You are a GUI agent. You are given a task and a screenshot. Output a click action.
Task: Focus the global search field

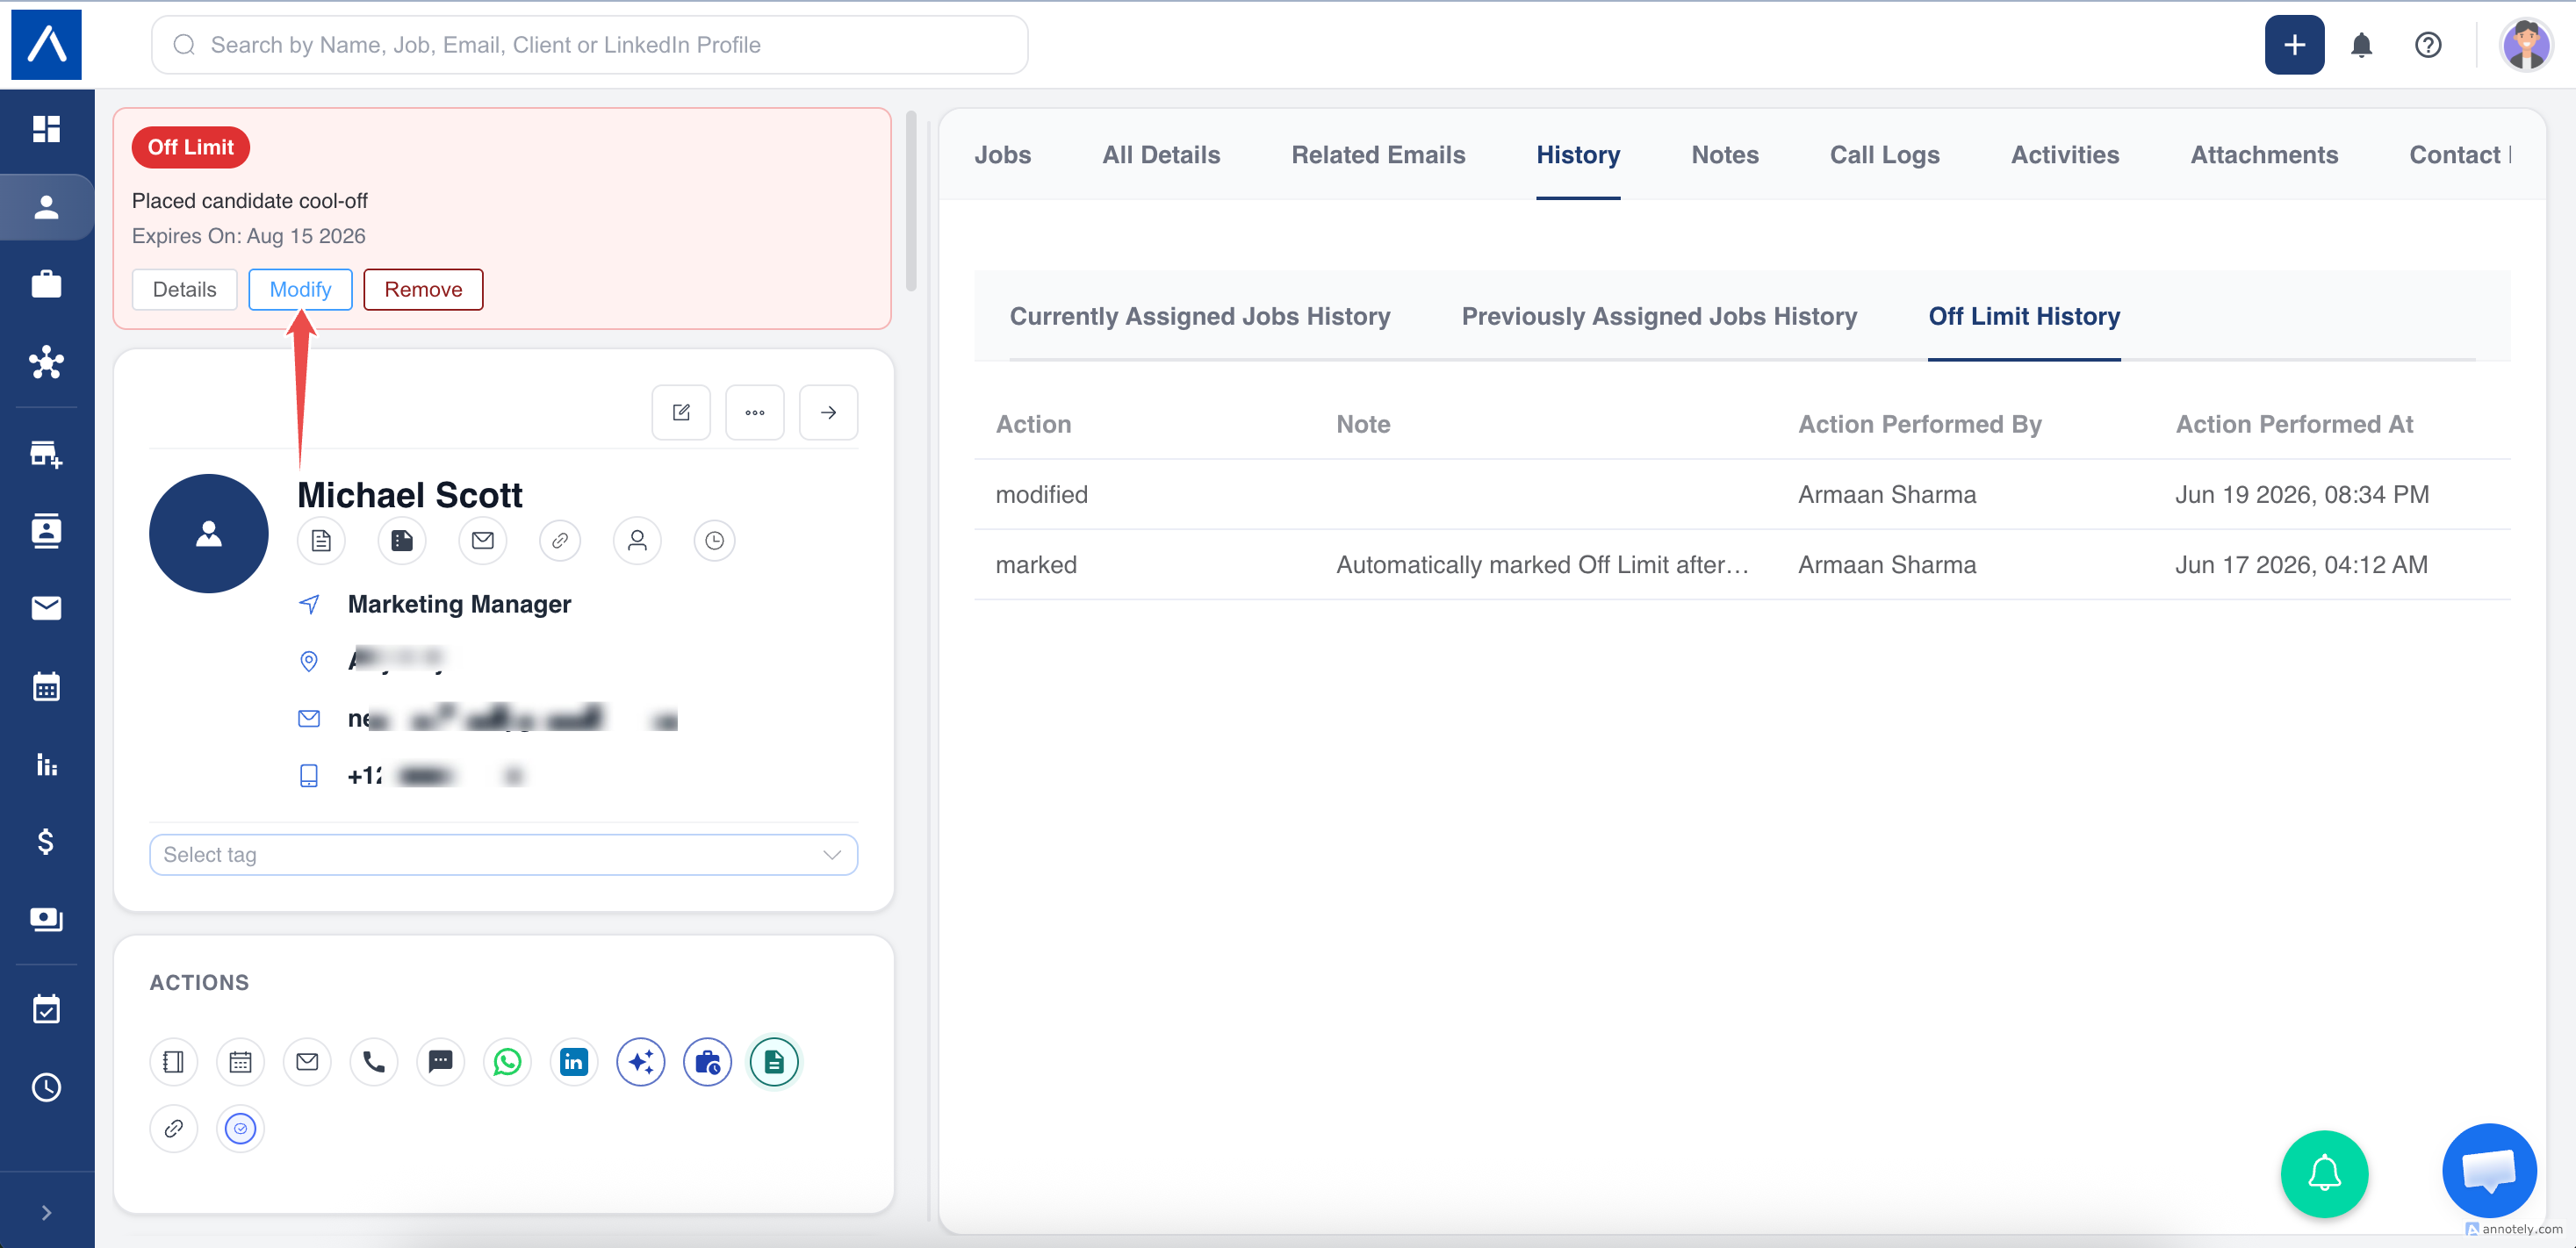pos(589,45)
